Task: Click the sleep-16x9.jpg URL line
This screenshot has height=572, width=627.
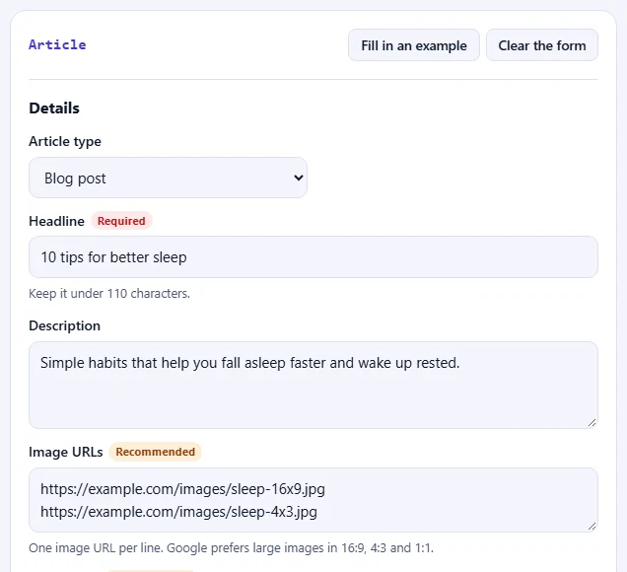Action: 182,489
